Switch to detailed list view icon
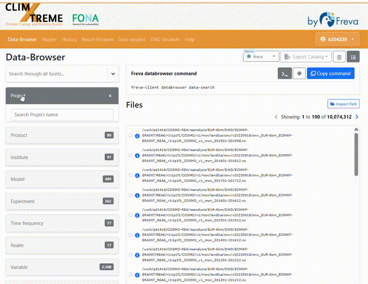 coord(353,57)
